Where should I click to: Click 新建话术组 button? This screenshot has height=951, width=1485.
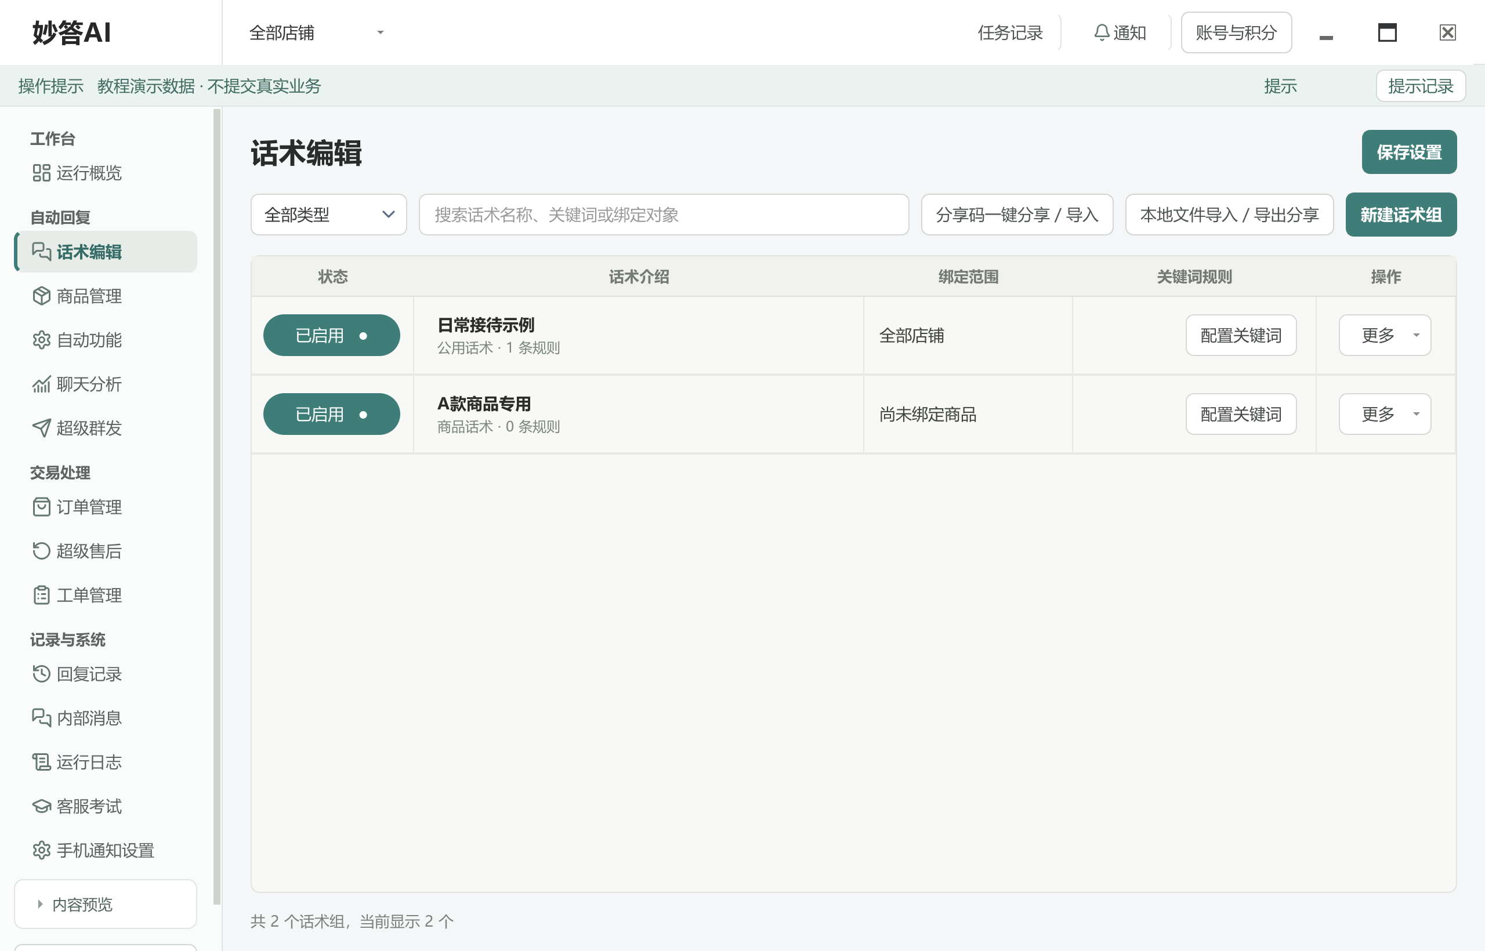[x=1401, y=215]
